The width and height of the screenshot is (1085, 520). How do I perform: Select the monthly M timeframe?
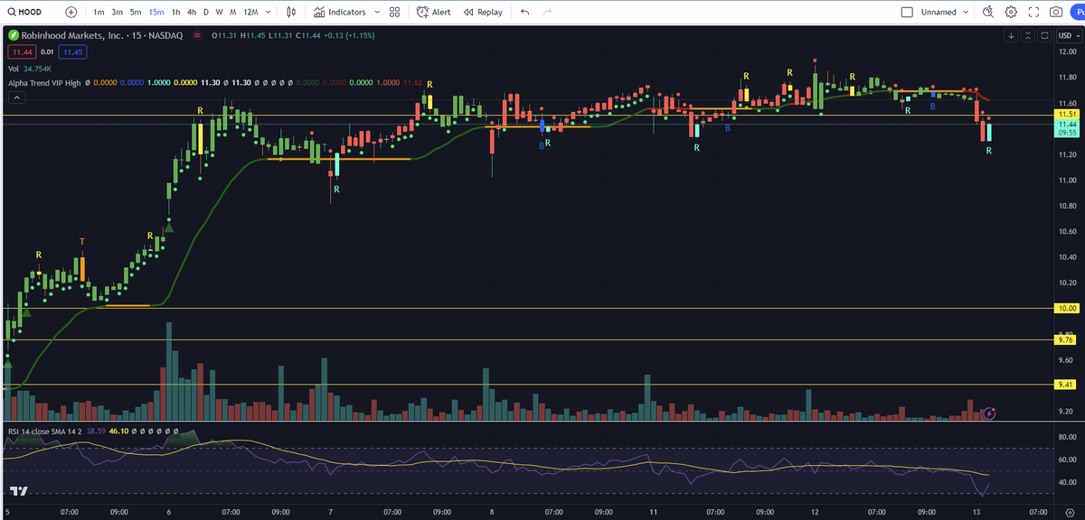233,13
